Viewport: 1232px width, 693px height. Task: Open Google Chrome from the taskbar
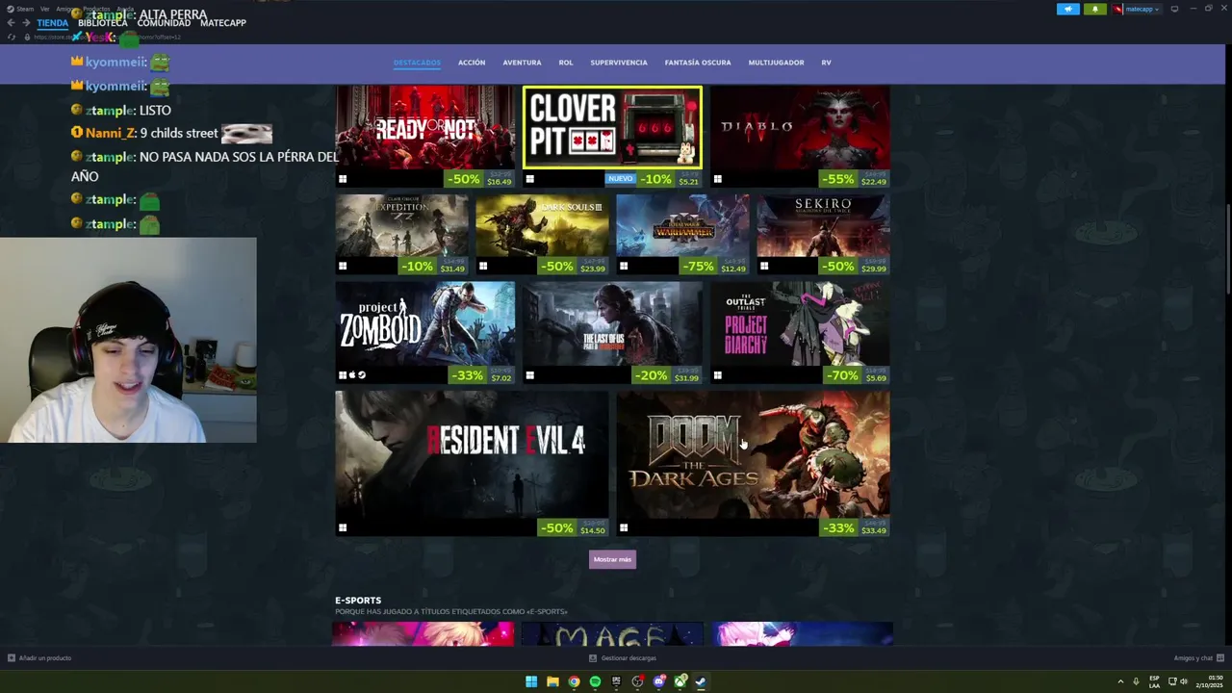[x=574, y=681]
